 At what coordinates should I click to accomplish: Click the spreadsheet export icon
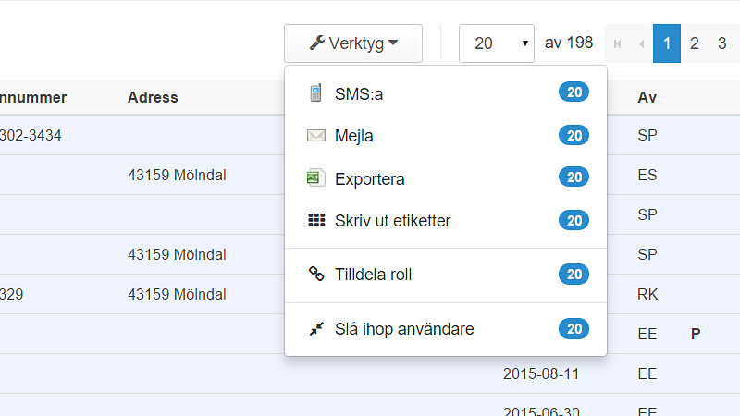316,177
